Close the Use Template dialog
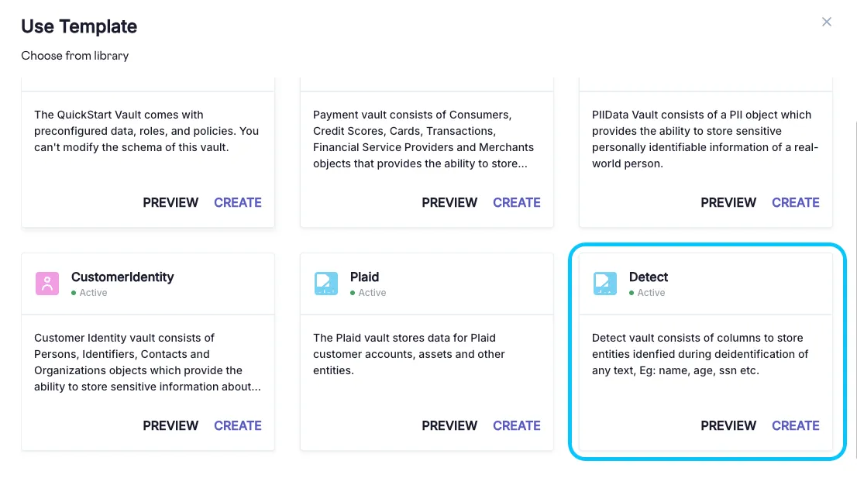 (x=826, y=22)
